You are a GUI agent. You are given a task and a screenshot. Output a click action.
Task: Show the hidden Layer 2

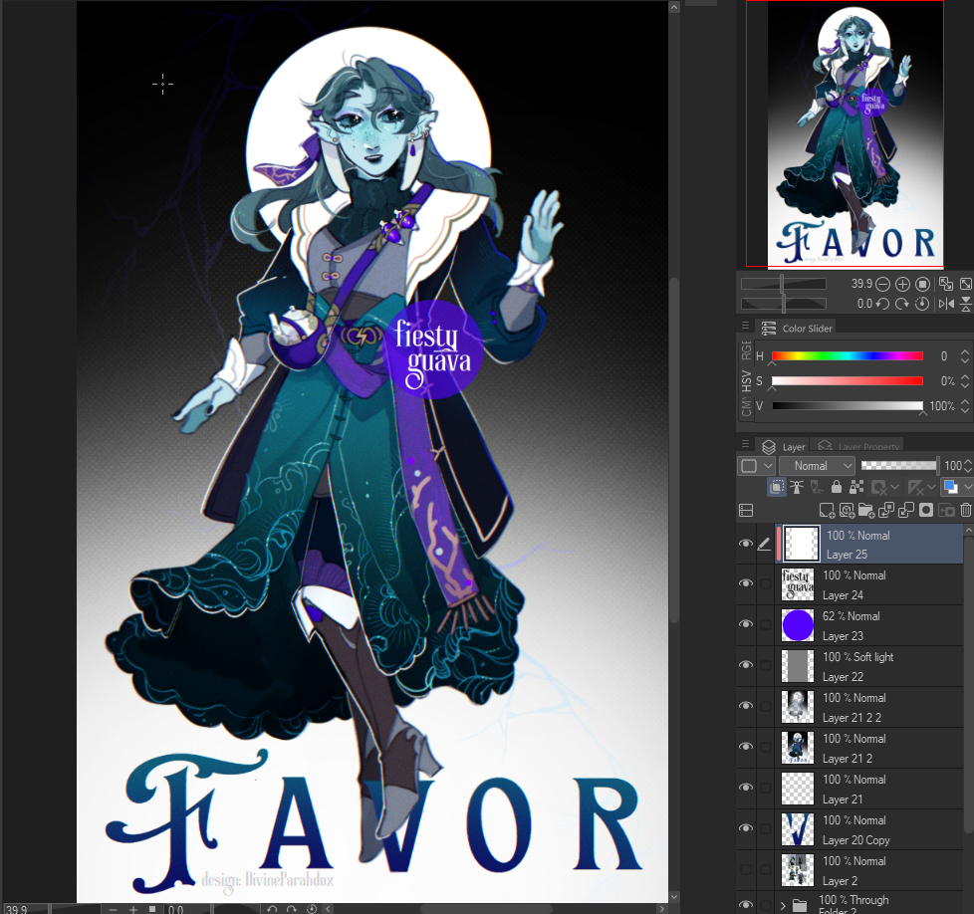tap(746, 870)
